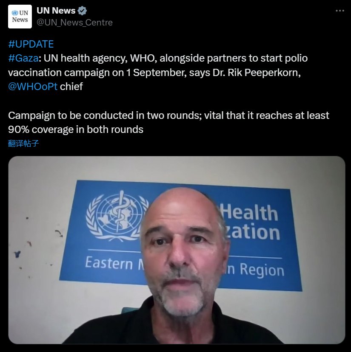Click the paragraph about 90% coverage
Screen dimensions: 351x352
(x=168, y=122)
